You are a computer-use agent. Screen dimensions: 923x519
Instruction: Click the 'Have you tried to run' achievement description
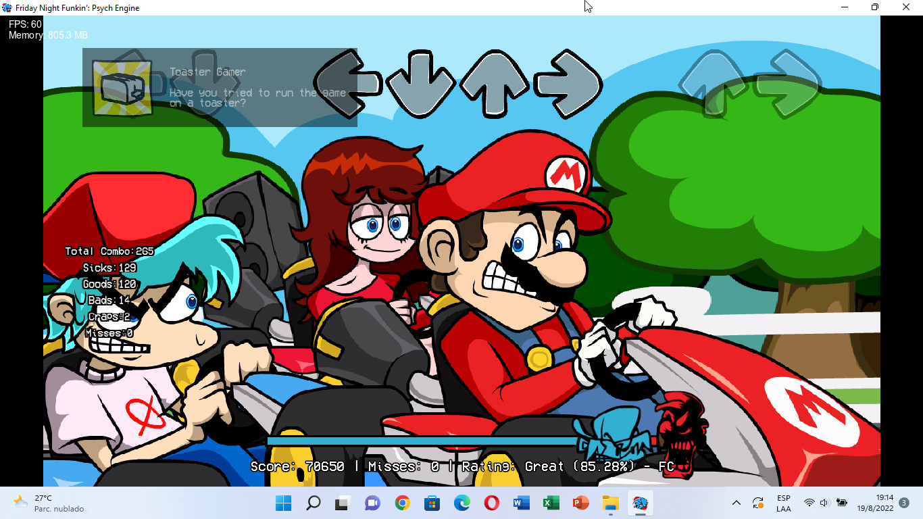coord(257,98)
